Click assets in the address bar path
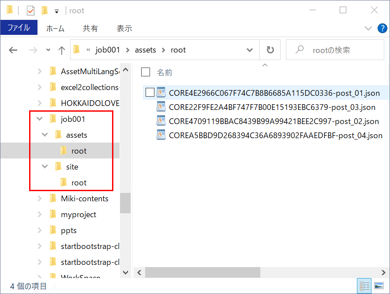 pyautogui.click(x=145, y=50)
